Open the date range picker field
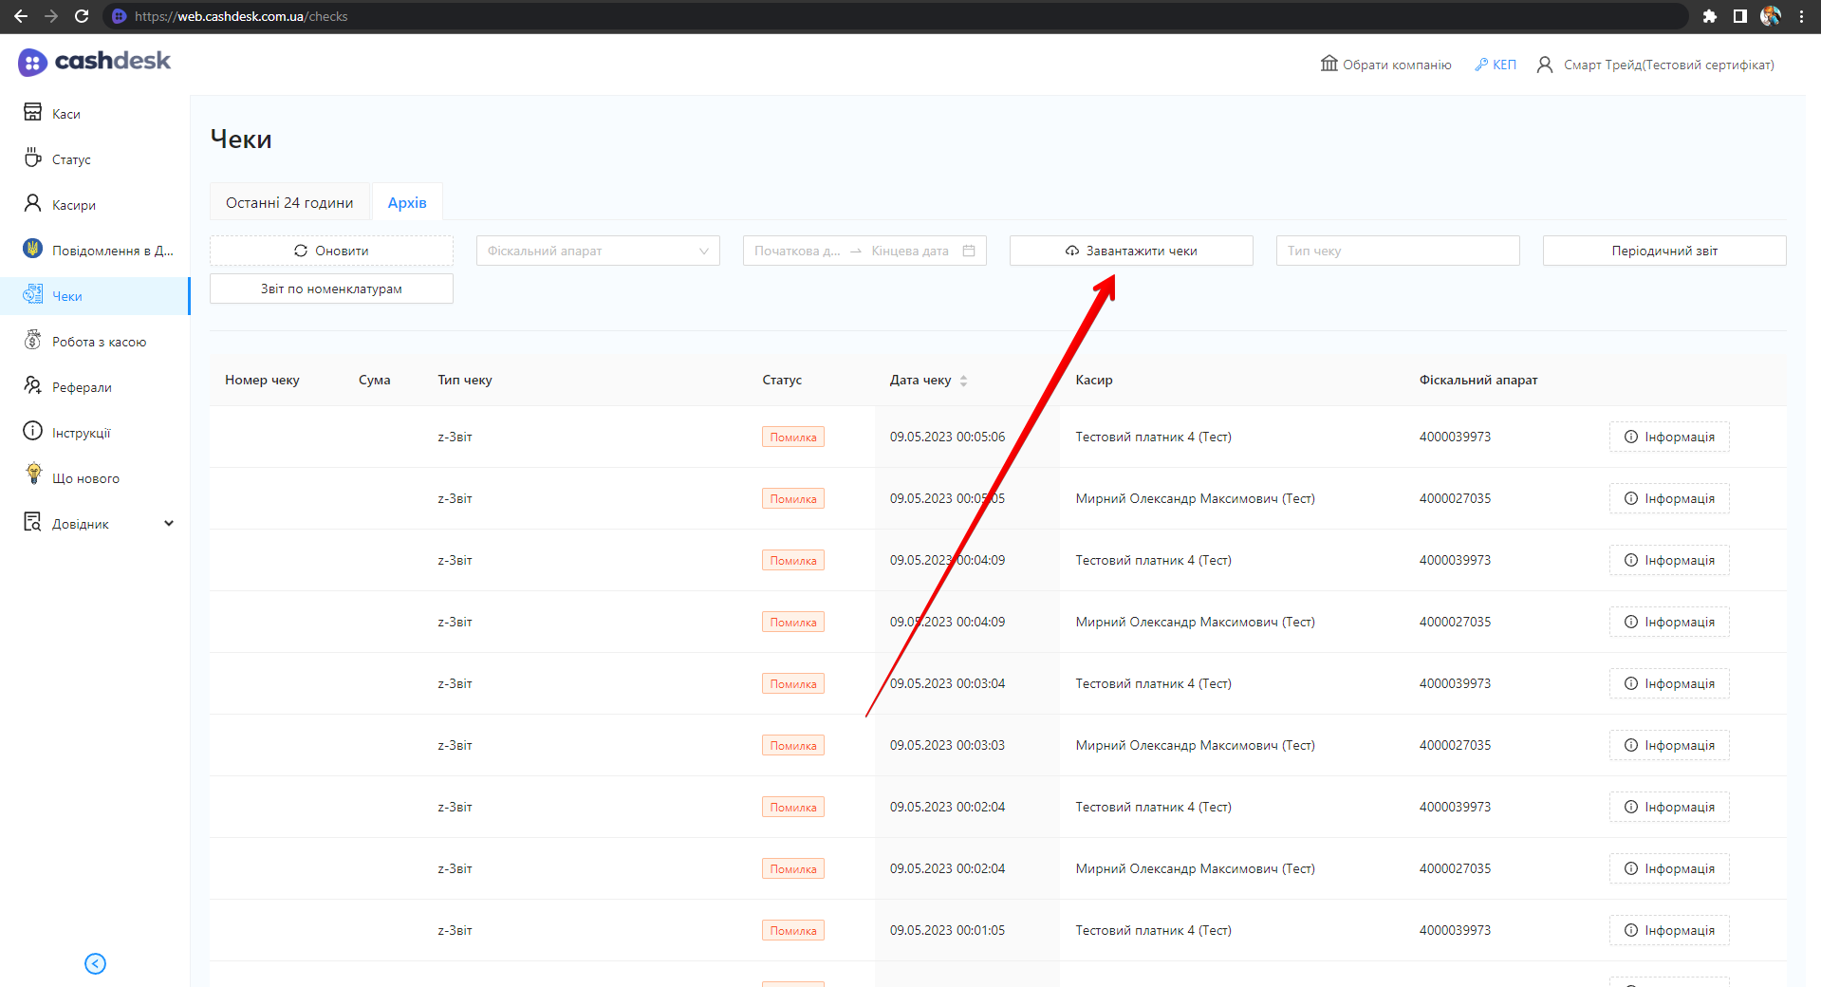This screenshot has width=1821, height=987. tap(864, 251)
